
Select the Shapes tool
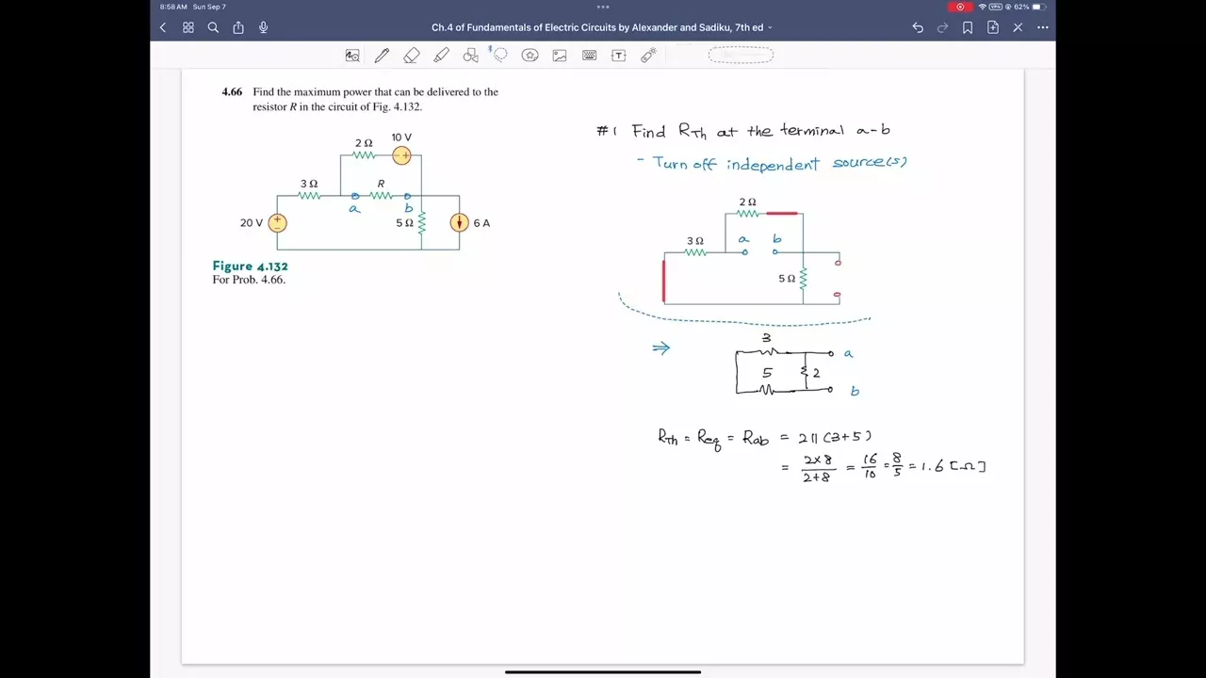(x=471, y=56)
